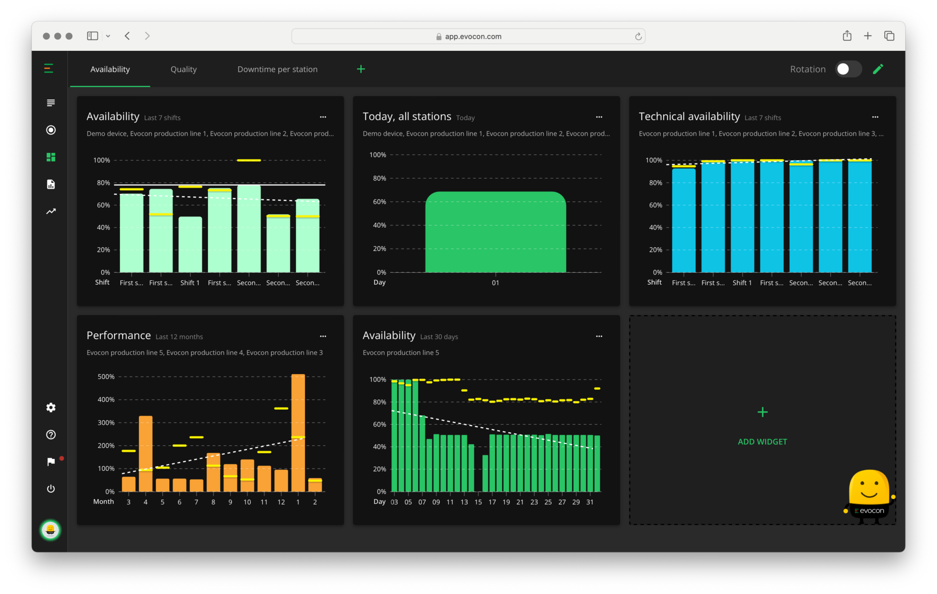Click the browser reload page icon
This screenshot has height=594, width=937.
pyautogui.click(x=638, y=37)
